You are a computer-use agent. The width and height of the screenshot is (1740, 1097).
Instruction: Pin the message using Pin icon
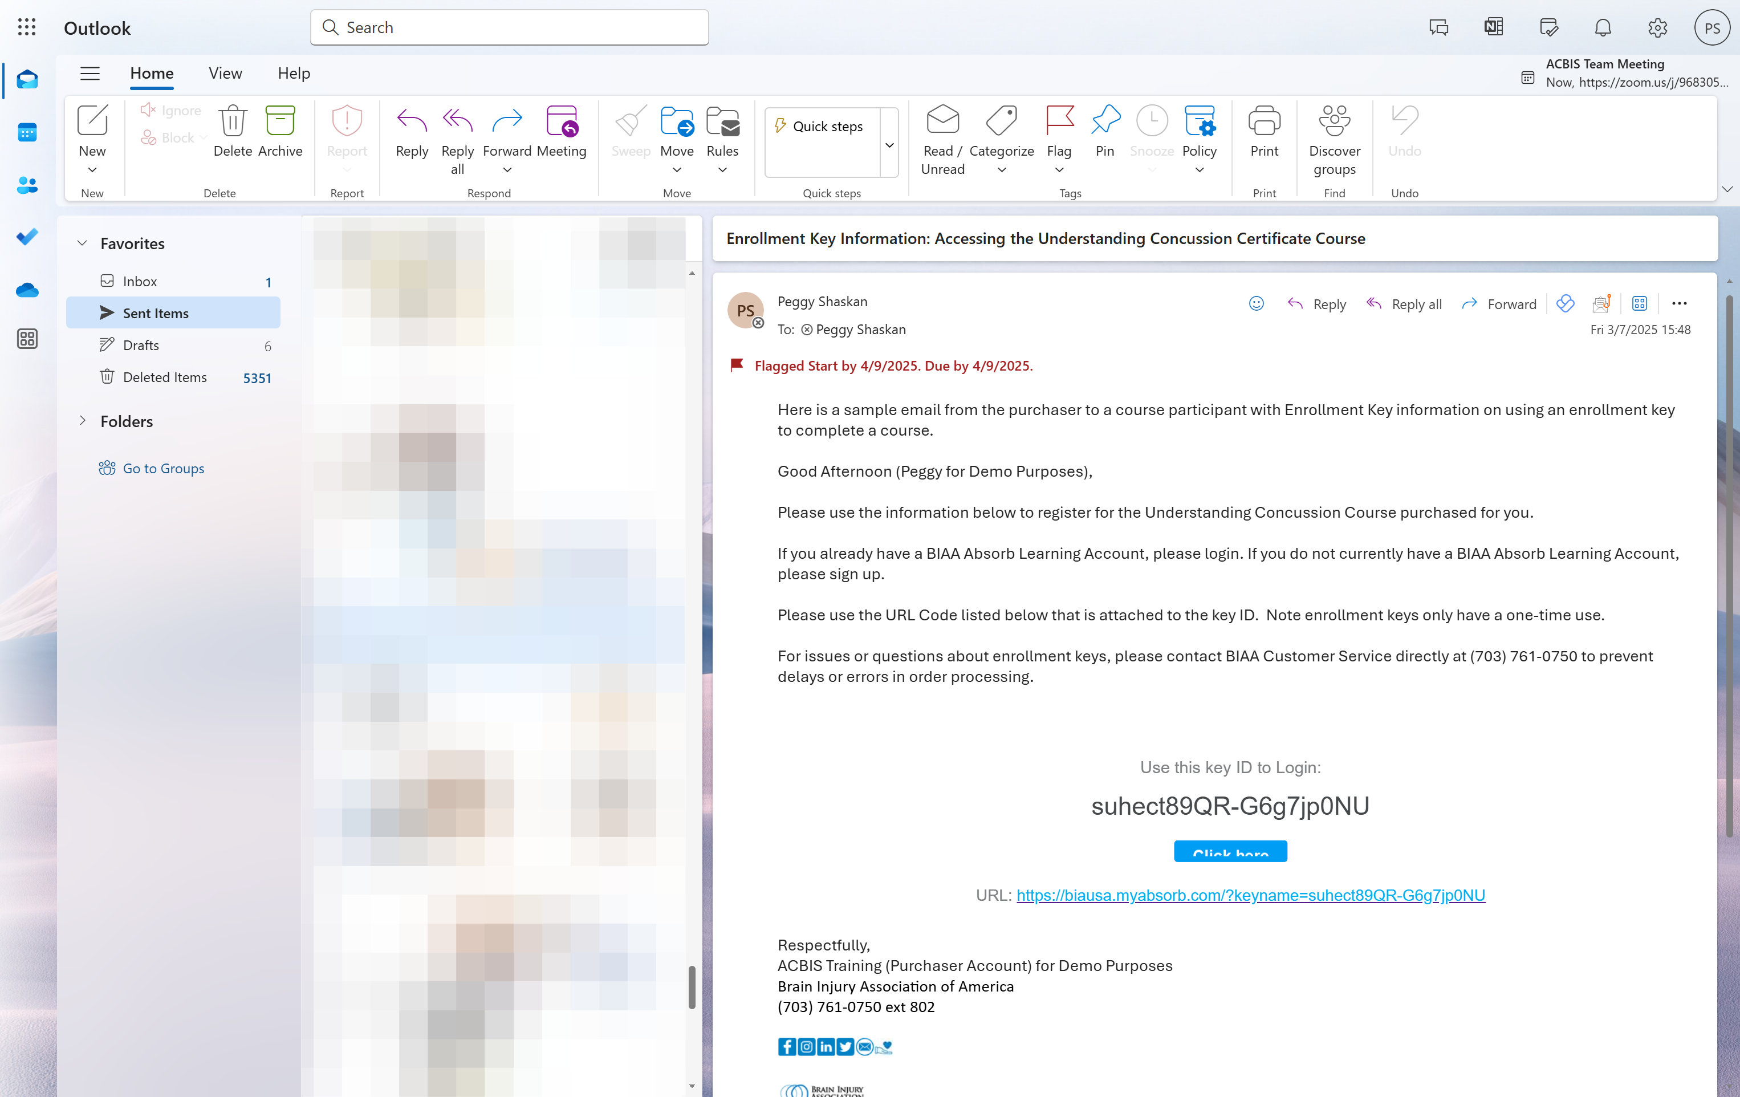click(x=1105, y=132)
